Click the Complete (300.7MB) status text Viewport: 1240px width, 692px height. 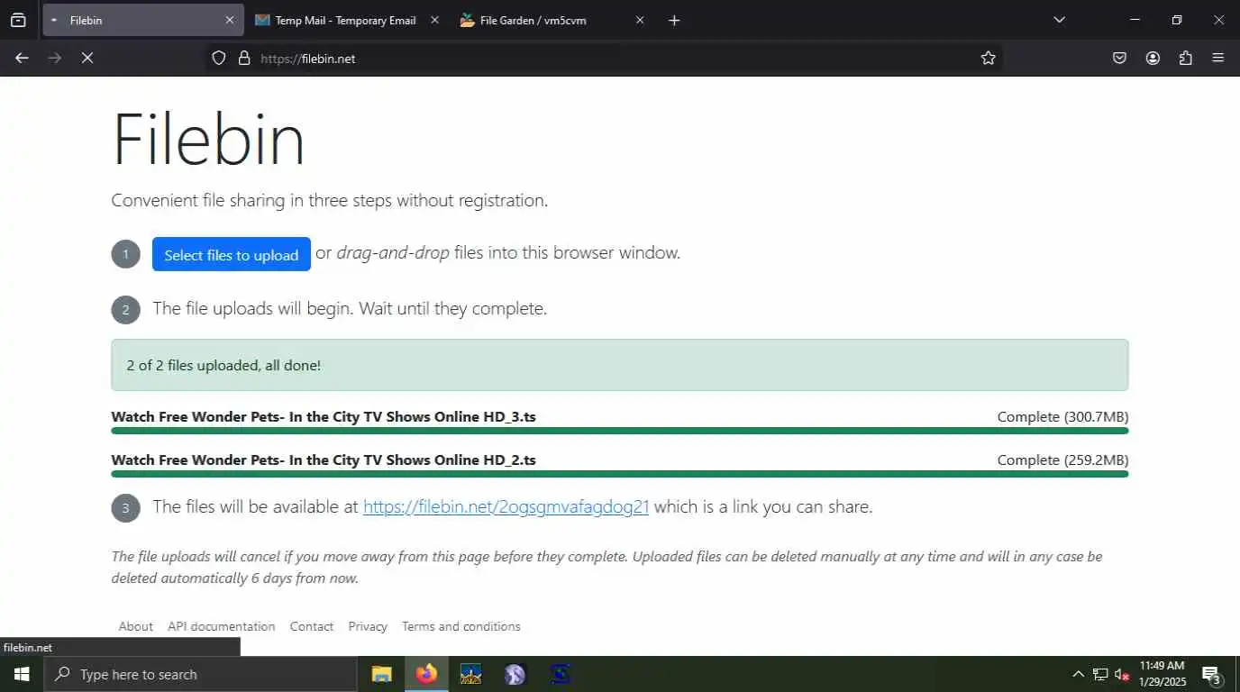1062,416
